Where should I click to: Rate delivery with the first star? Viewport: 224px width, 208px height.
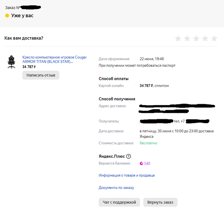[178, 39]
